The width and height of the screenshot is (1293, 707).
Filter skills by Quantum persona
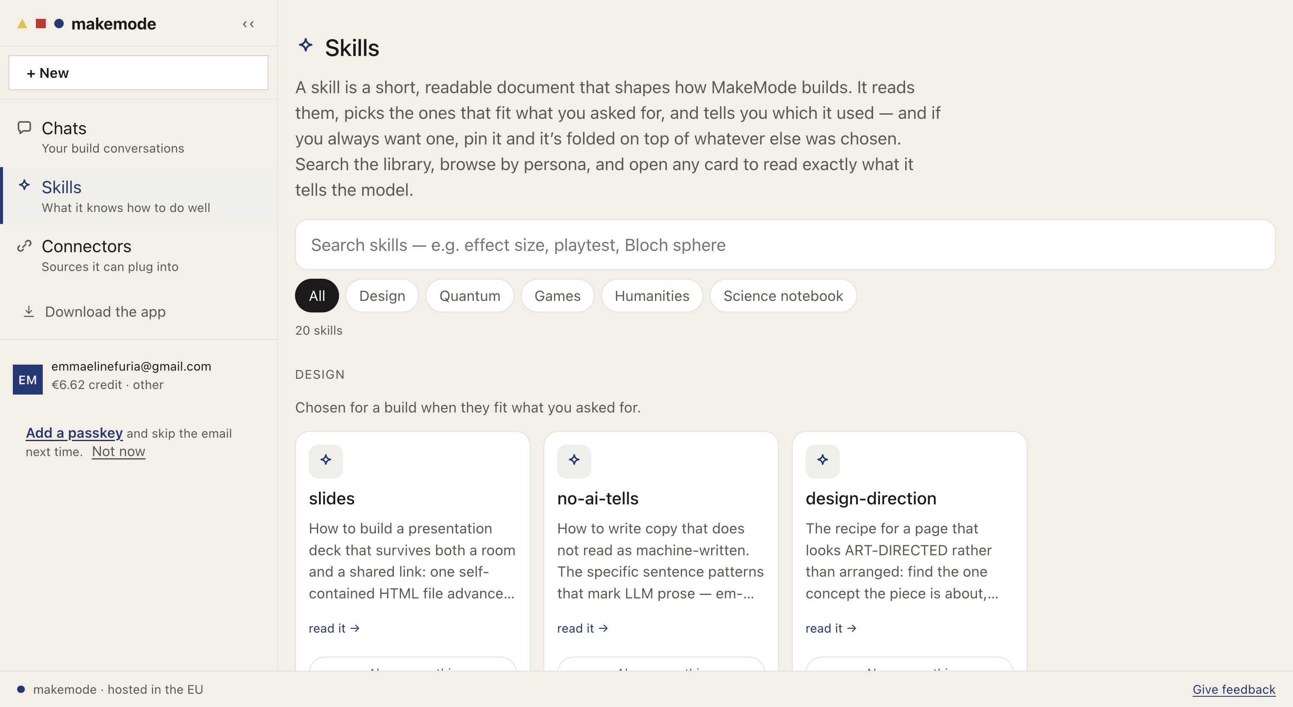470,295
